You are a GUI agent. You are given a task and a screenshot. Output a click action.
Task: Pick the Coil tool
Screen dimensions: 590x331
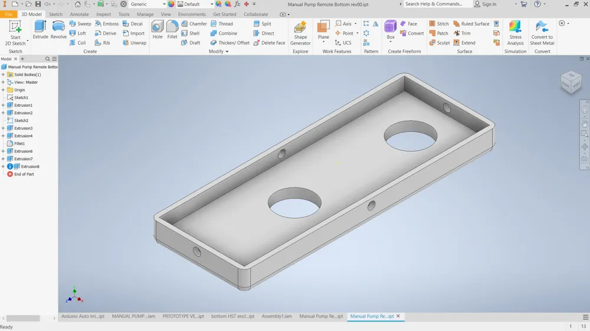point(77,43)
